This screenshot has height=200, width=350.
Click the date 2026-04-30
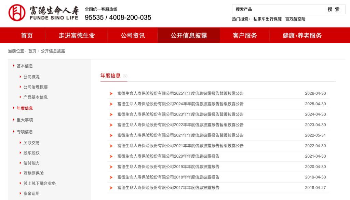click(315, 93)
